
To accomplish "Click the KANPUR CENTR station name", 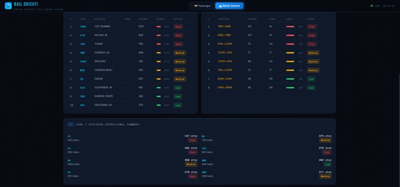I will coord(104,96).
